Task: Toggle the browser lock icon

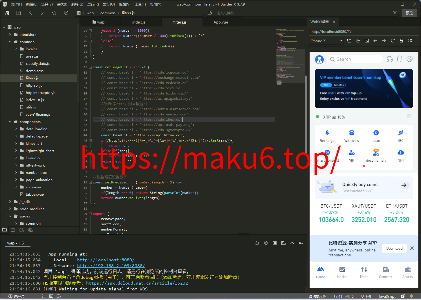Action: point(402,41)
